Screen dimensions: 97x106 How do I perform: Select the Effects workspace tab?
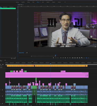[x=38, y=2]
